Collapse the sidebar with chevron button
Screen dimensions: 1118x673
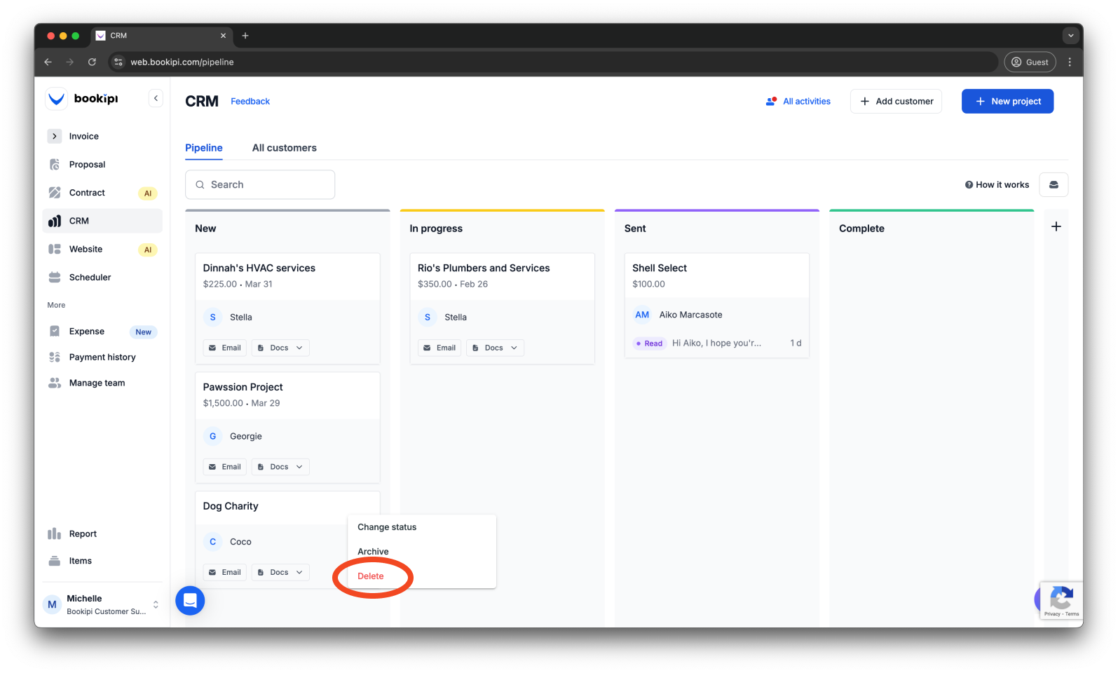(156, 99)
